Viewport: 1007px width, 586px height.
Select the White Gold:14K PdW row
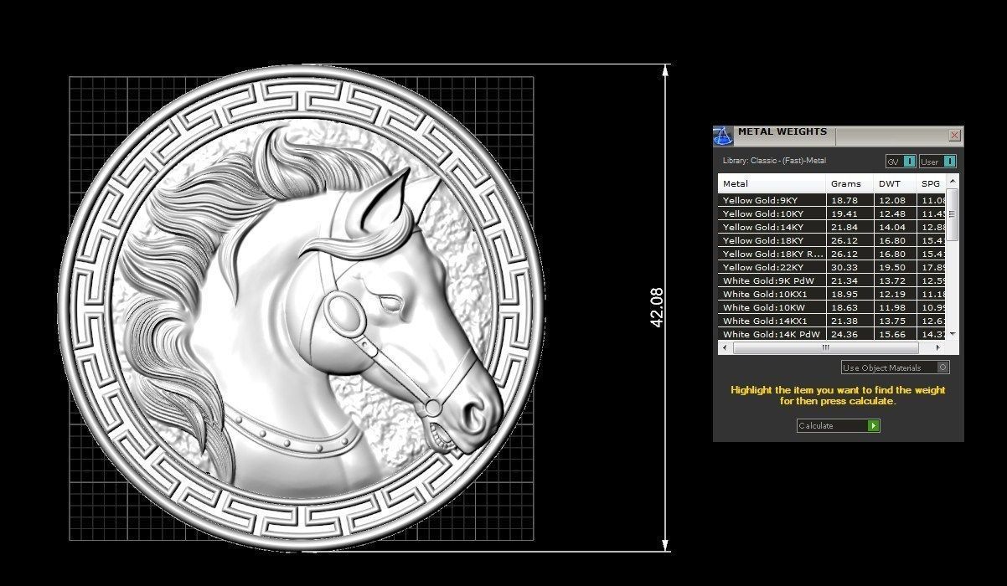pyautogui.click(x=833, y=334)
